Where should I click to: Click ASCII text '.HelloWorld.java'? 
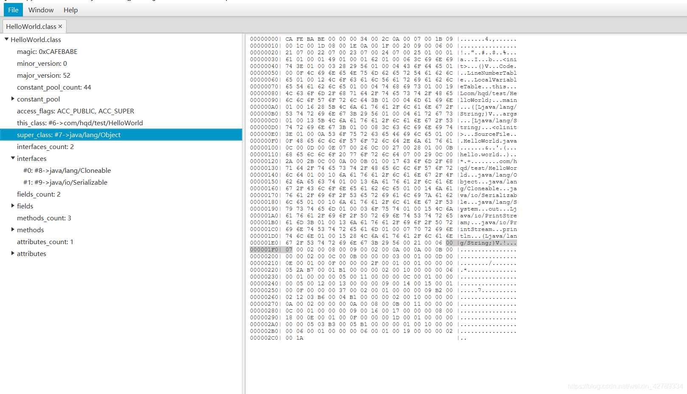(489, 141)
